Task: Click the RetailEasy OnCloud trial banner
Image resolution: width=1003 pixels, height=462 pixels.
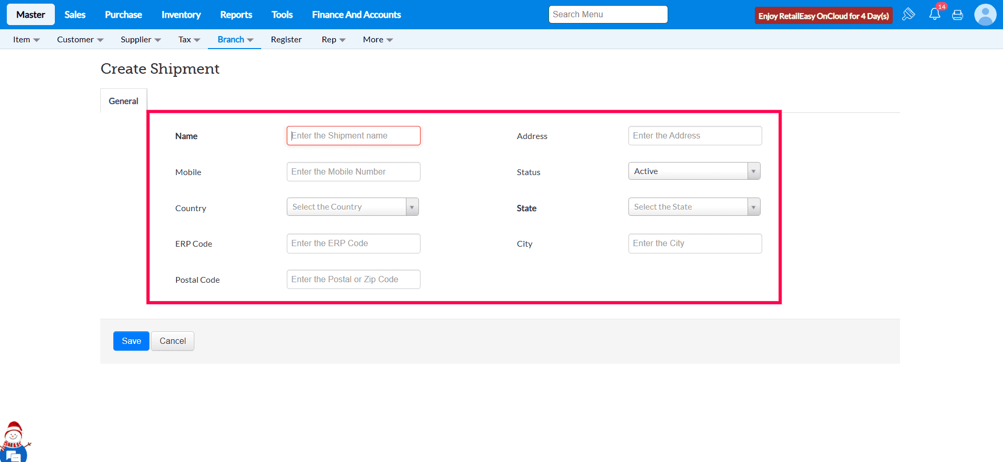Action: pyautogui.click(x=823, y=16)
